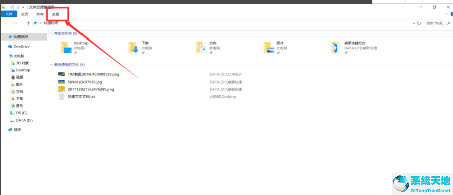Open the Customize Quick Access Toolbar dropdown
The image size is (453, 195).
coord(23,7)
